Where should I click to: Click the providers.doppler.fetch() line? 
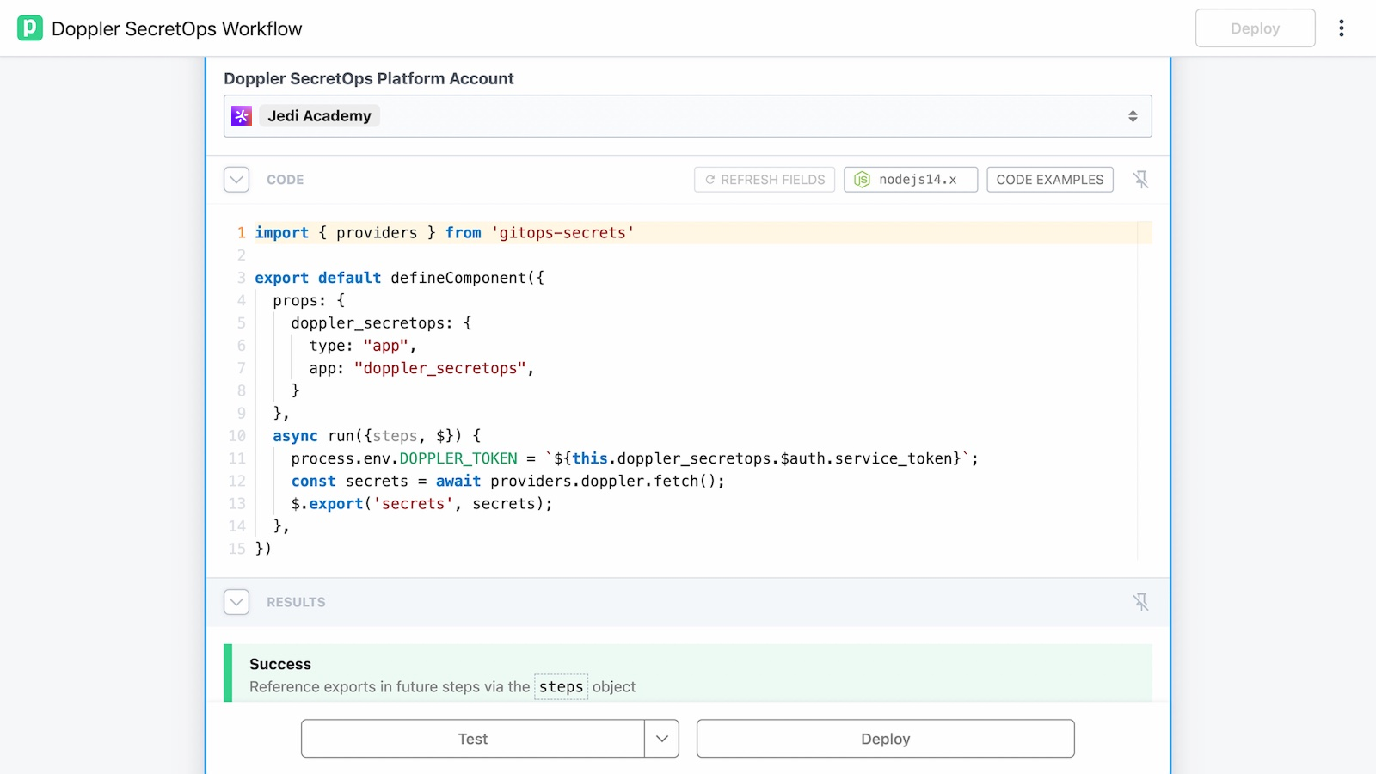point(507,481)
